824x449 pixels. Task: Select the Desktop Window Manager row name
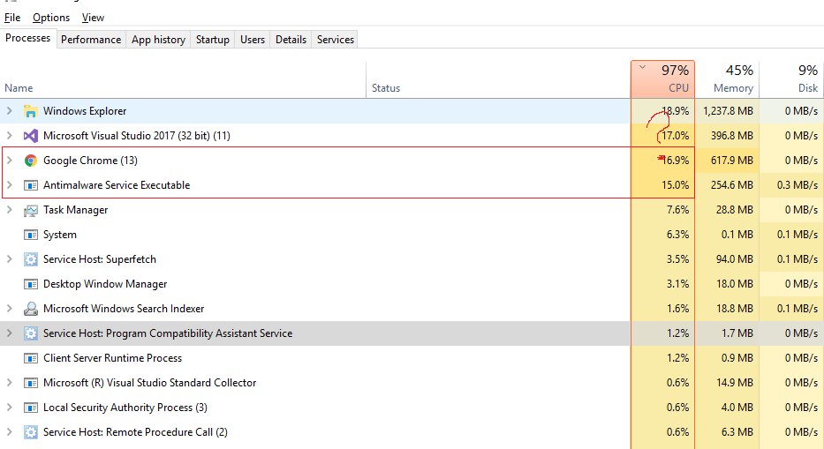tap(105, 284)
